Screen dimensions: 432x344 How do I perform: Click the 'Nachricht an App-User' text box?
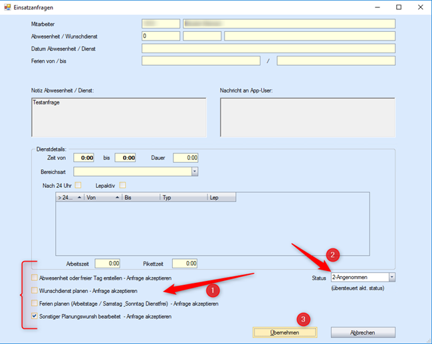pyautogui.click(x=307, y=117)
